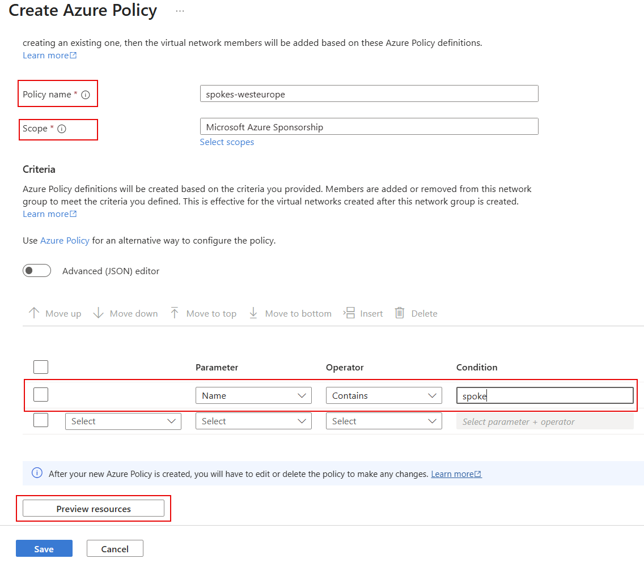Click the info icon in the blue notice banner
The image size is (644, 567).
(36, 474)
